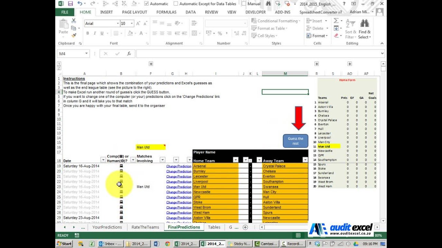Open Camtasia from the taskbar

[266, 244]
